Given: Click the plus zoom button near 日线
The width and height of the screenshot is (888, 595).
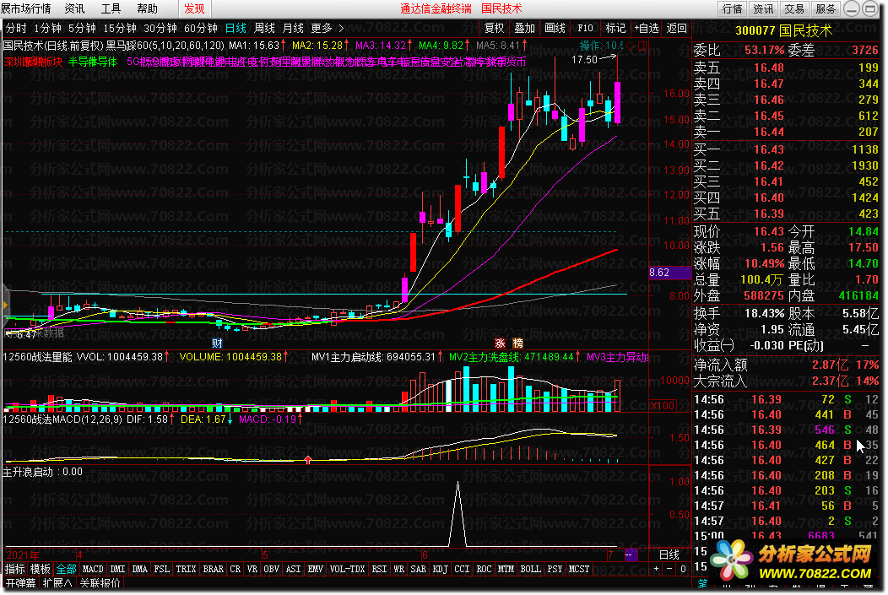Looking at the screenshot, I should (x=656, y=569).
